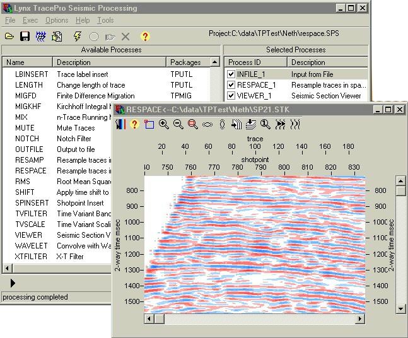This screenshot has height=338, width=408.
Task: Click the zoom out magnifier icon
Action: [x=178, y=124]
